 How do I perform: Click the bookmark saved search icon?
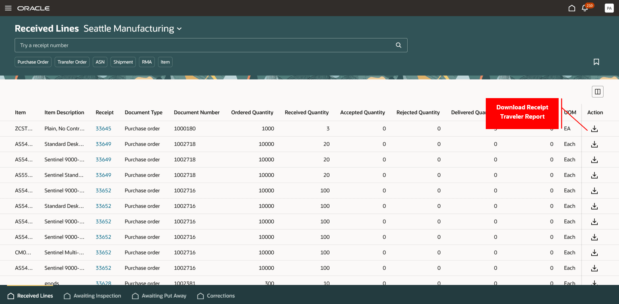[x=596, y=62]
